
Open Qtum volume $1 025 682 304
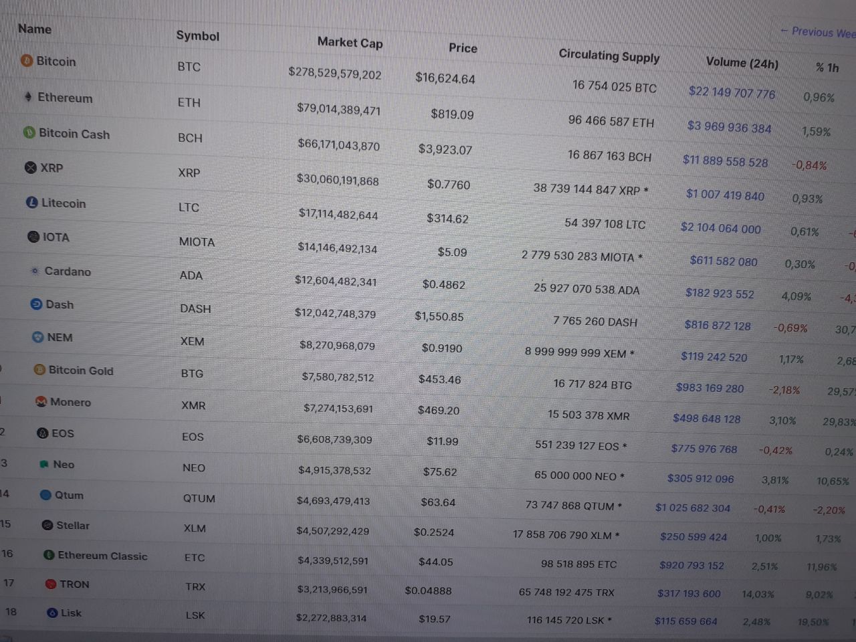point(693,508)
